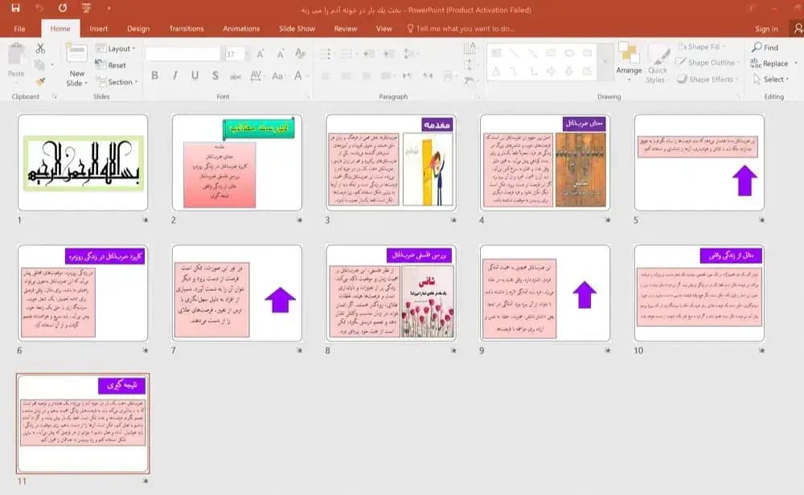Select slide 3 thumbnail
Image resolution: width=804 pixels, height=495 pixels.
[x=391, y=162]
